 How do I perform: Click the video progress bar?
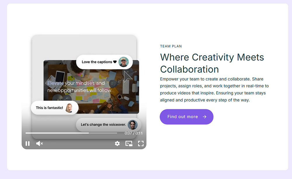(71, 133)
